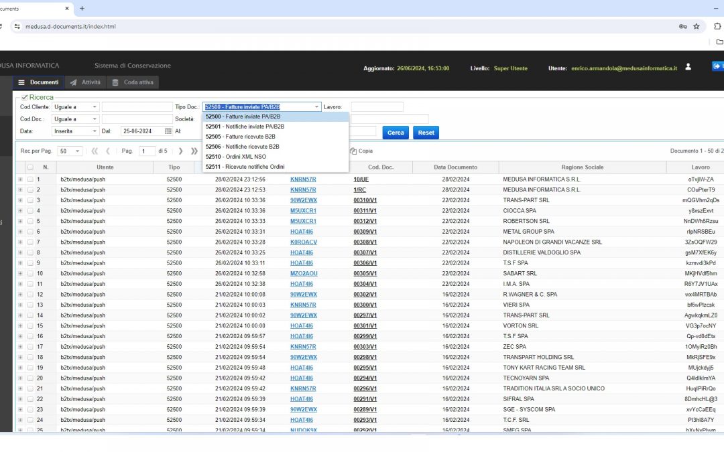This screenshot has width=724, height=452.
Task: Choose 52506 - Notifiche ricevute B2B
Action: point(276,147)
